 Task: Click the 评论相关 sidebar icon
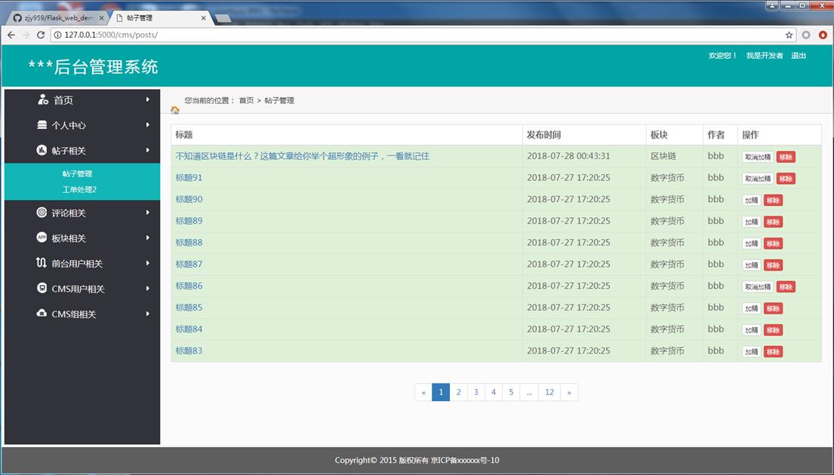(42, 212)
